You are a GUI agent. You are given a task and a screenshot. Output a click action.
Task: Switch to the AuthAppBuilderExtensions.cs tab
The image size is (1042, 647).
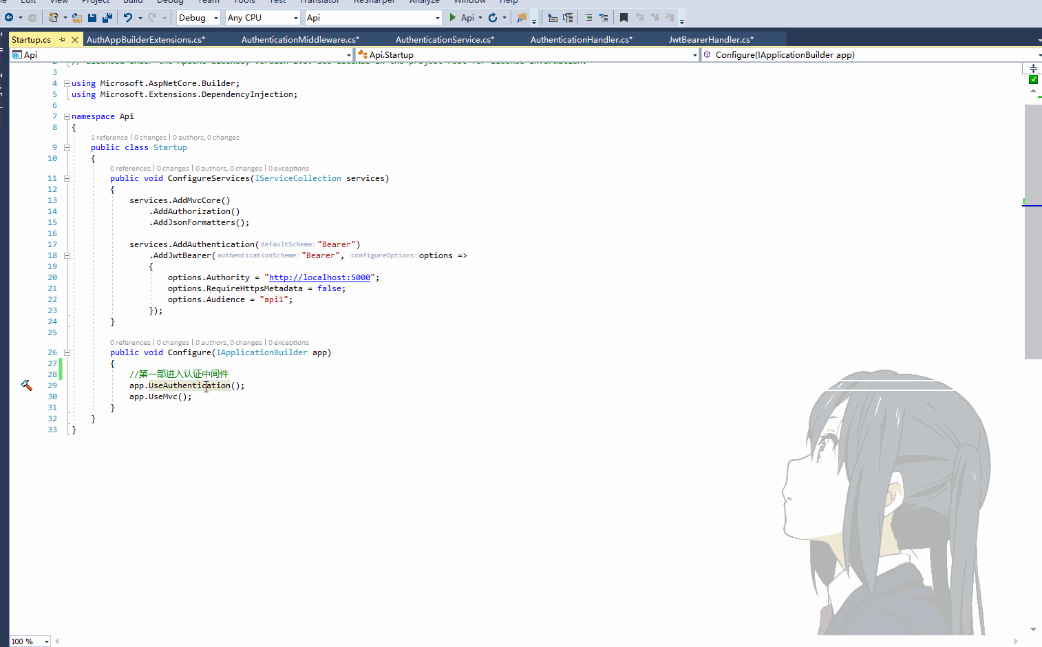[146, 40]
